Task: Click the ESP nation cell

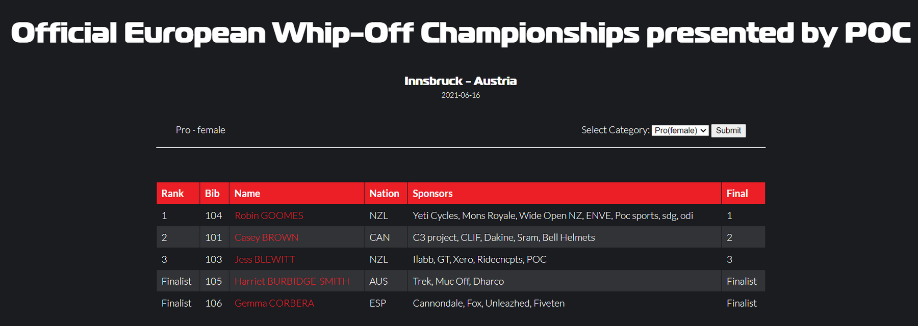Action: 378,303
